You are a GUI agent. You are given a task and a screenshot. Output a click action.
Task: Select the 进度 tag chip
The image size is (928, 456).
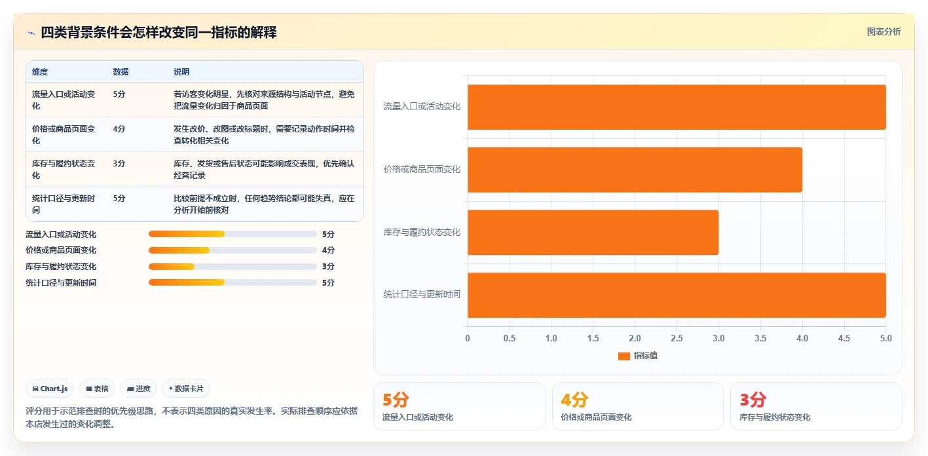tap(138, 389)
